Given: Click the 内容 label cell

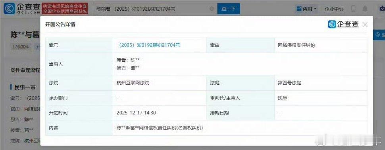Looking at the screenshot, I should point(79,128).
